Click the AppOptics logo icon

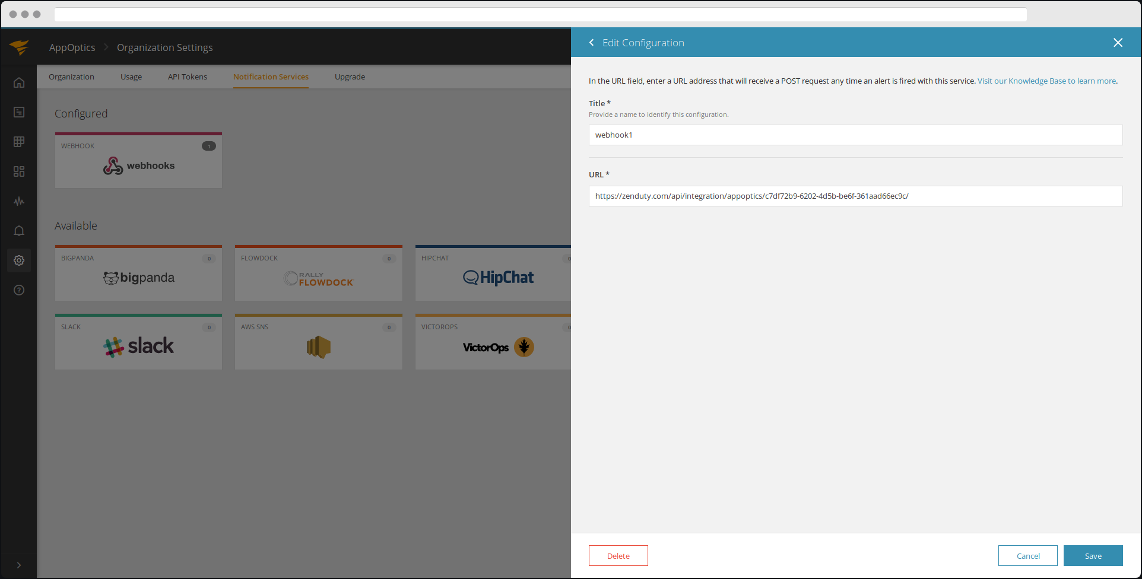tap(19, 47)
